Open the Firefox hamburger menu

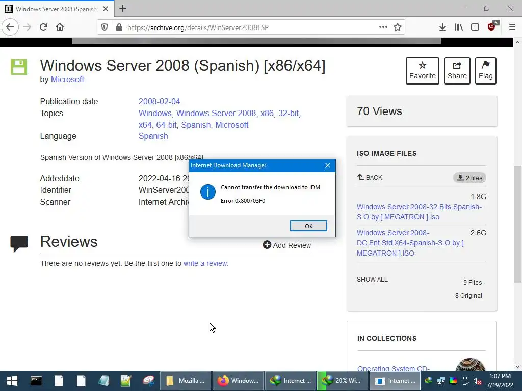click(512, 27)
